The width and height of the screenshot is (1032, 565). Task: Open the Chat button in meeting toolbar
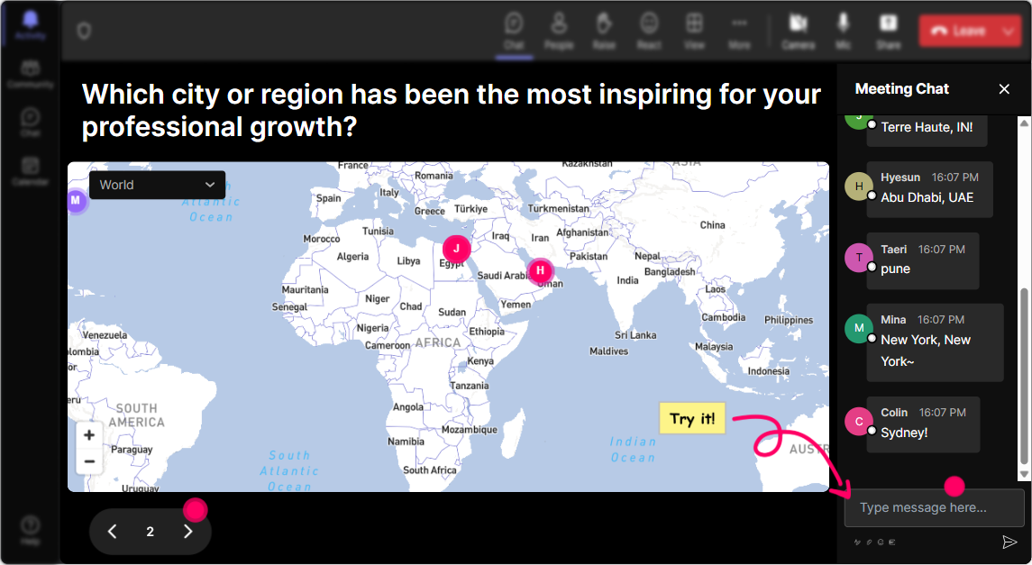point(514,31)
